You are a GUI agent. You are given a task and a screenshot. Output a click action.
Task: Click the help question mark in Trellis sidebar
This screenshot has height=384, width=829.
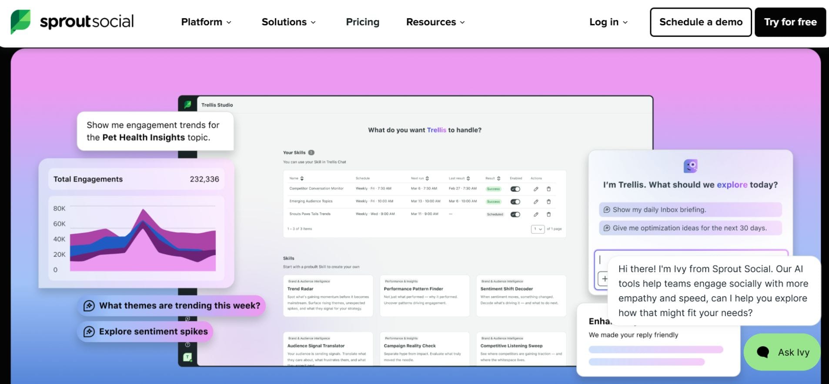tap(187, 344)
